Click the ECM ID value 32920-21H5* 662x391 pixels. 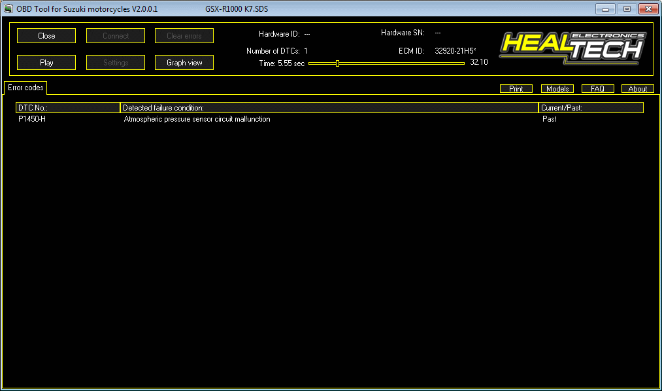pyautogui.click(x=455, y=50)
